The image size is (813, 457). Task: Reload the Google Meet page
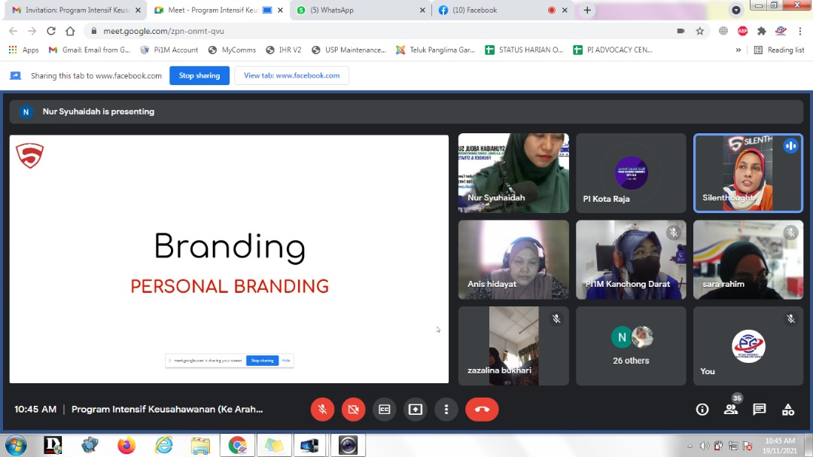[51, 31]
